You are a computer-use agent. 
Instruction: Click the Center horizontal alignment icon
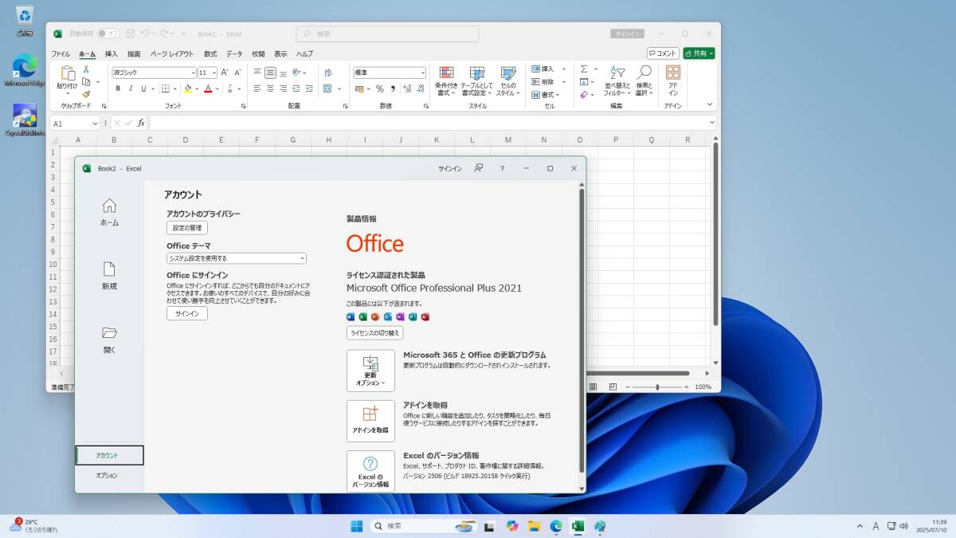pyautogui.click(x=271, y=88)
